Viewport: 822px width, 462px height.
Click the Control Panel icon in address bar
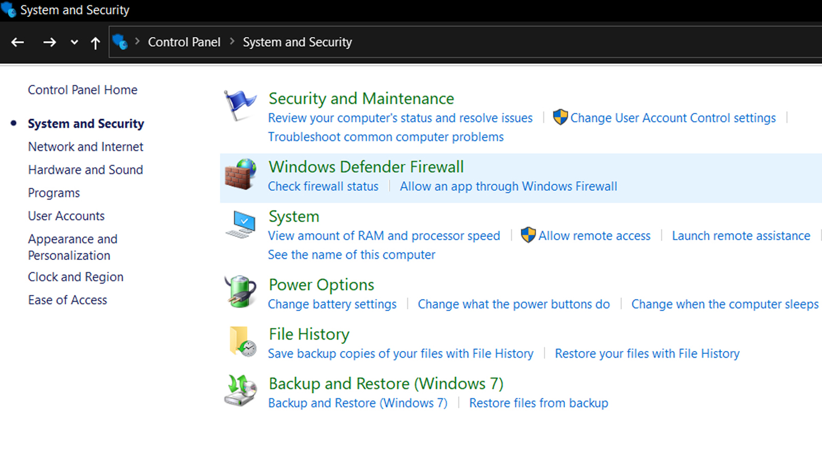120,42
